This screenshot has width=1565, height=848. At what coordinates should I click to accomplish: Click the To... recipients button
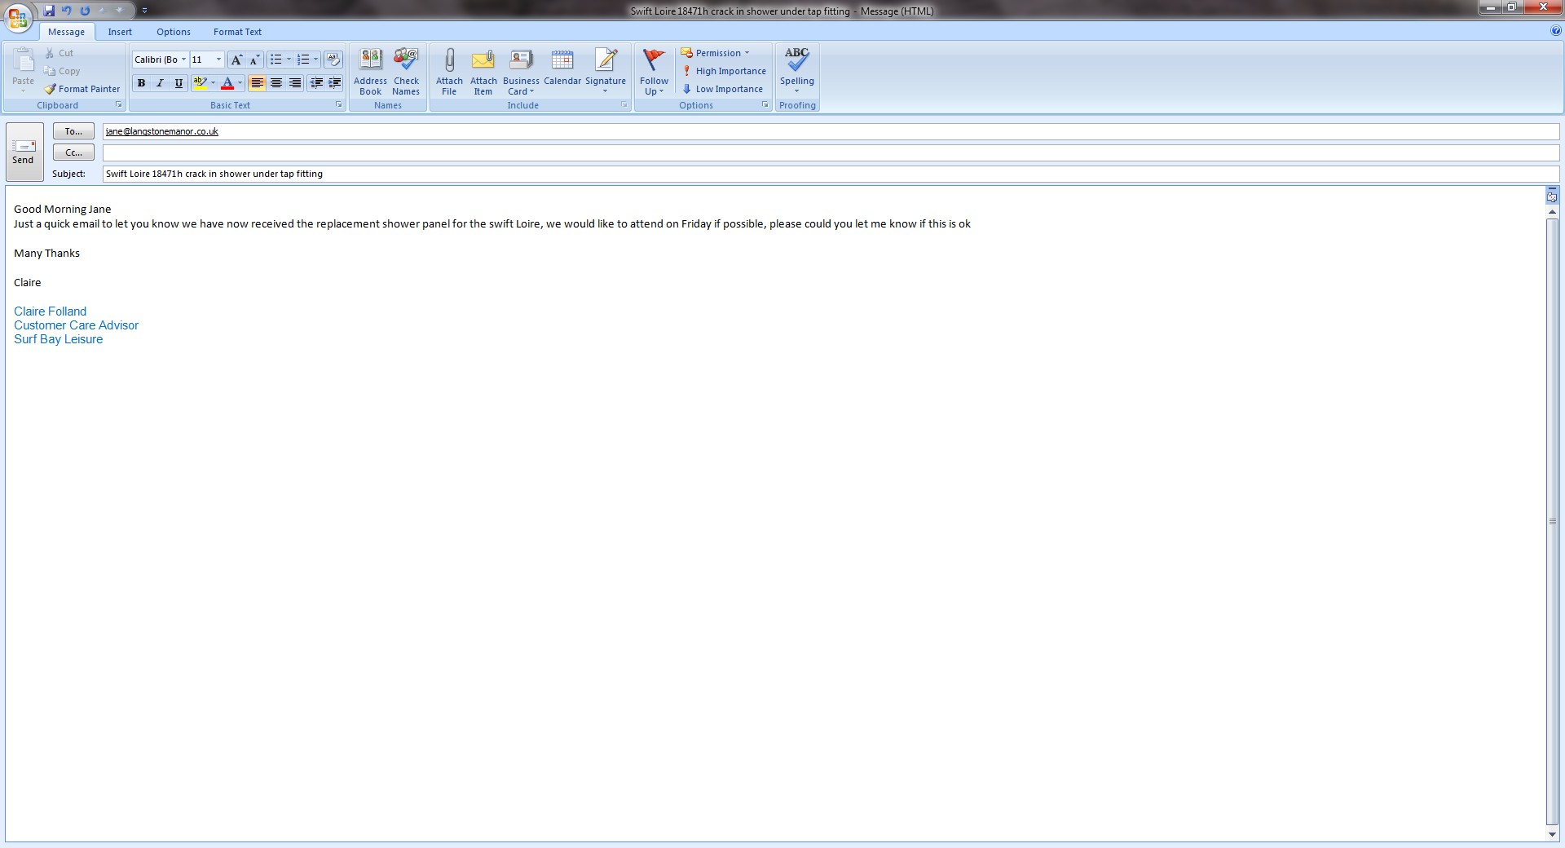pyautogui.click(x=73, y=131)
